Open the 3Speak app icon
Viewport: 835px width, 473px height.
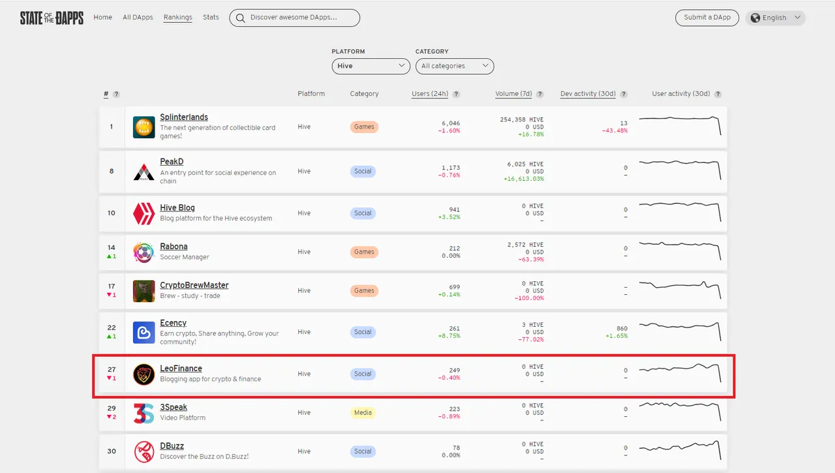144,413
